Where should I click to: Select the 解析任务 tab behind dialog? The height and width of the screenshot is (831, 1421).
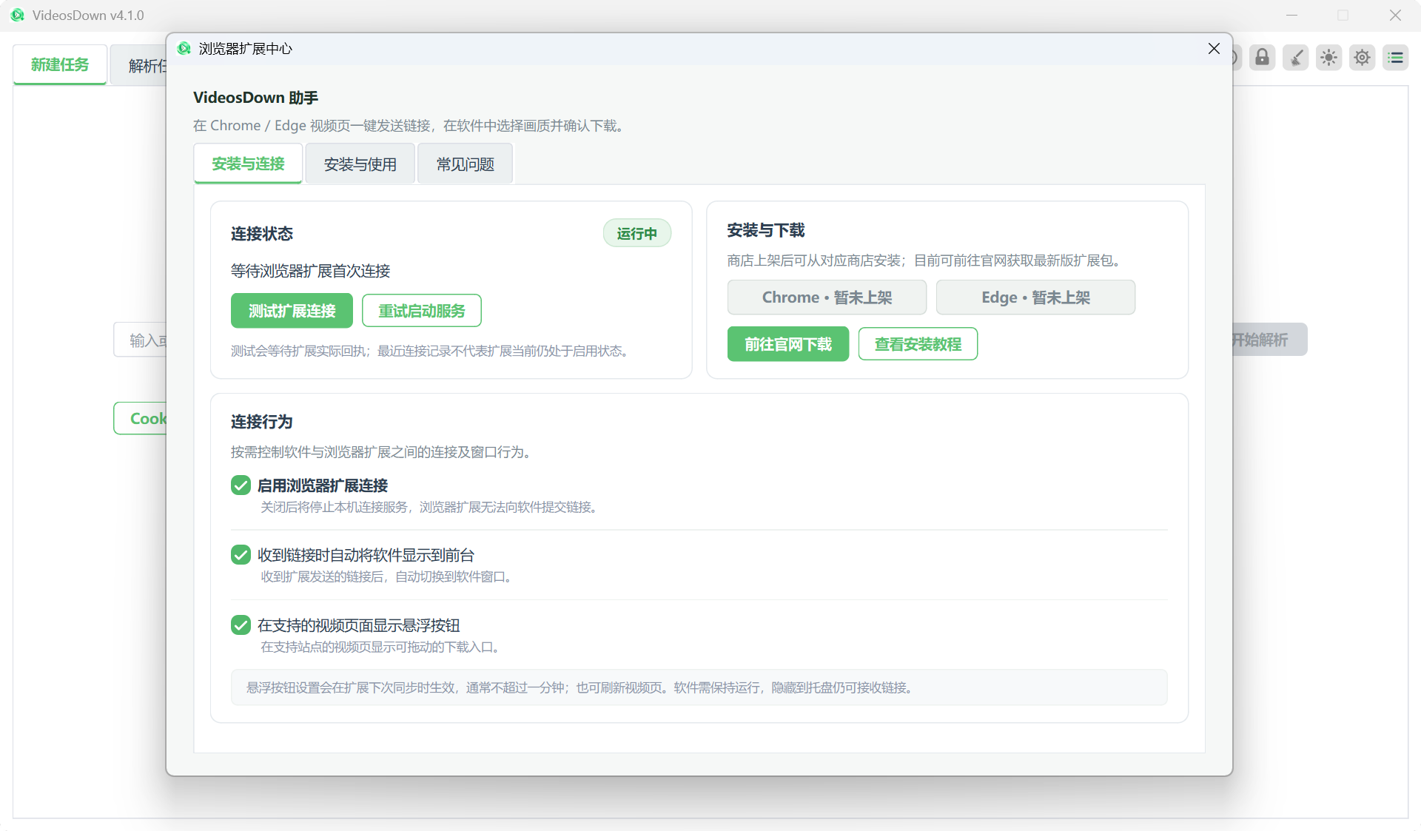[138, 66]
